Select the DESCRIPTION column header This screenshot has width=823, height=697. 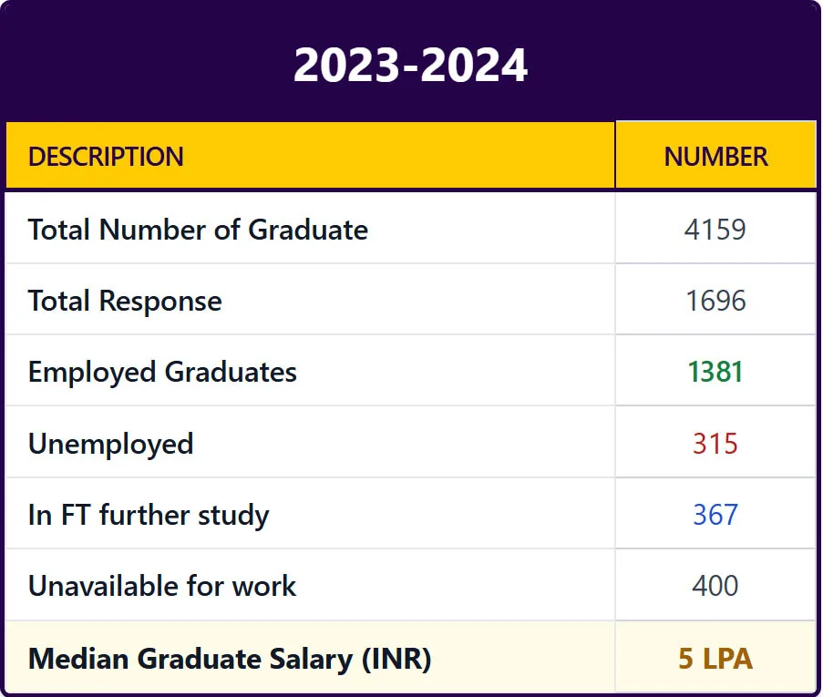[x=106, y=157]
